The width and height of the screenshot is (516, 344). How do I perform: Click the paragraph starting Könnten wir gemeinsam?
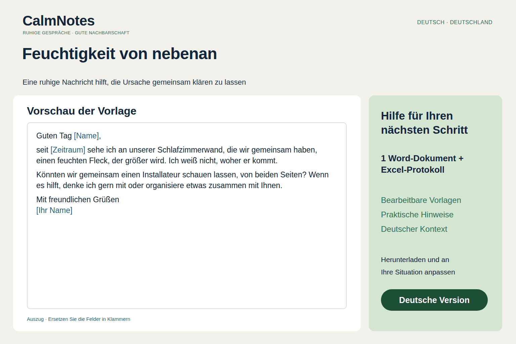[x=182, y=180]
